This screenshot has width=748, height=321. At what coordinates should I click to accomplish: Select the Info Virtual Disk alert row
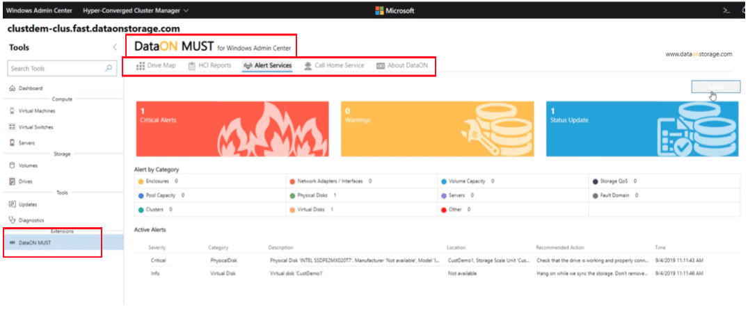click(436, 274)
